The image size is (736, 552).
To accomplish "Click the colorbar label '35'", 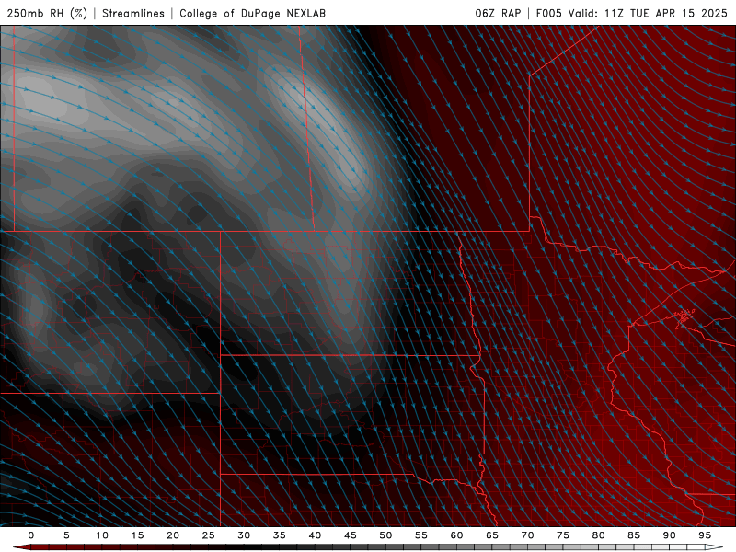I will tap(279, 535).
